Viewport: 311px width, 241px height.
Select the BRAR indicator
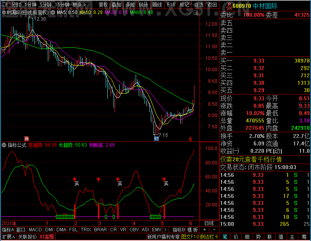tap(100, 230)
